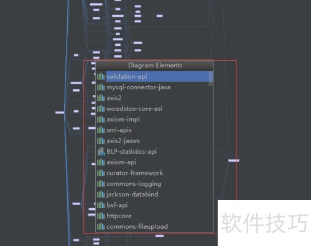The width and height of the screenshot is (311, 246).
Task: Click library icon next to httpcore
Action: pos(101,216)
